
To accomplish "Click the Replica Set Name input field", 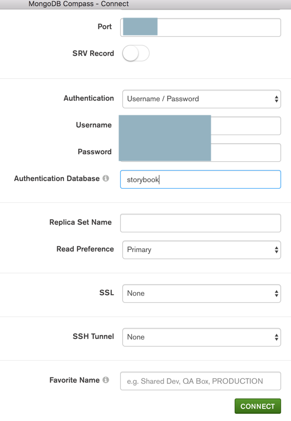I will (200, 223).
